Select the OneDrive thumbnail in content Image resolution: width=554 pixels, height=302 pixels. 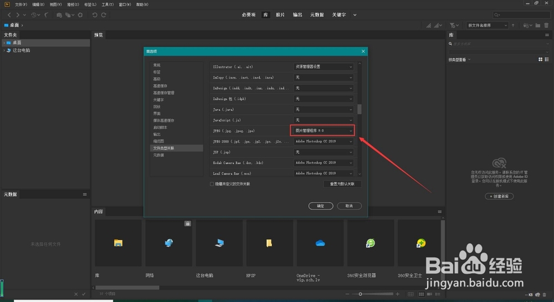click(x=320, y=243)
